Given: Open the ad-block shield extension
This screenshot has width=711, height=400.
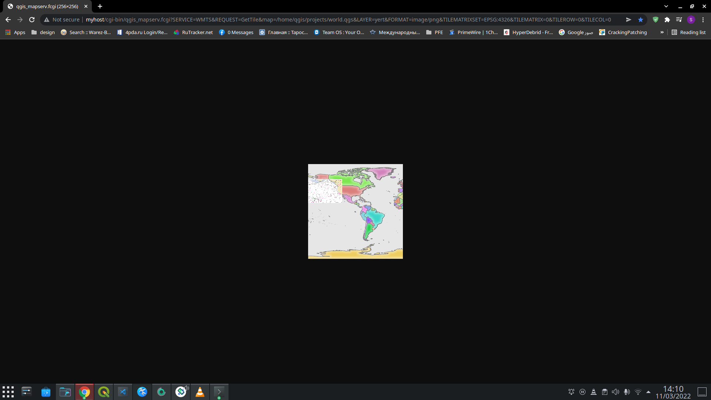Looking at the screenshot, I should pyautogui.click(x=655, y=20).
